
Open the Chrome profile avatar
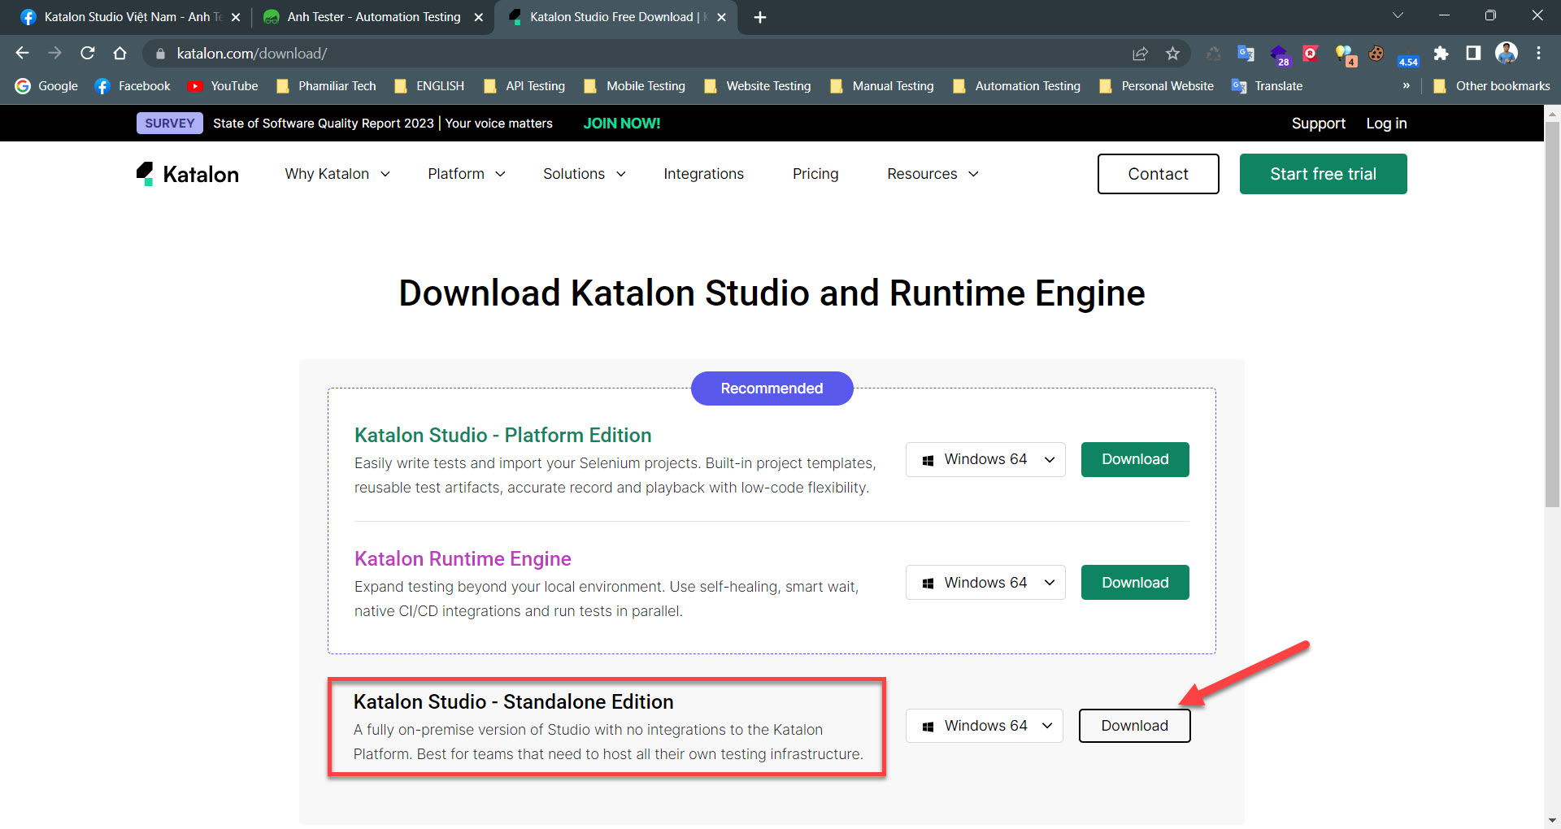[1507, 53]
